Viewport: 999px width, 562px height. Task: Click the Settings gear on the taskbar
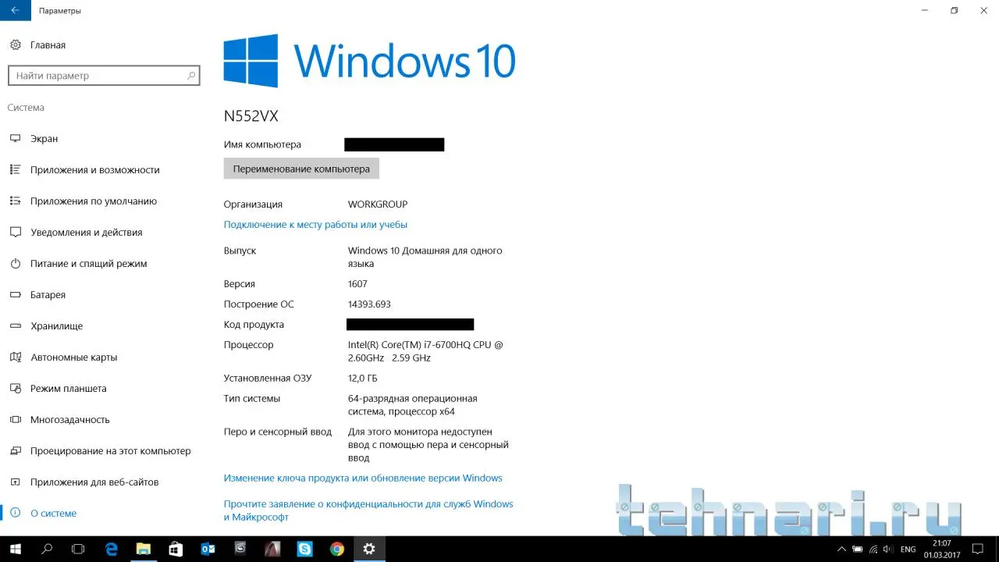pyautogui.click(x=369, y=549)
